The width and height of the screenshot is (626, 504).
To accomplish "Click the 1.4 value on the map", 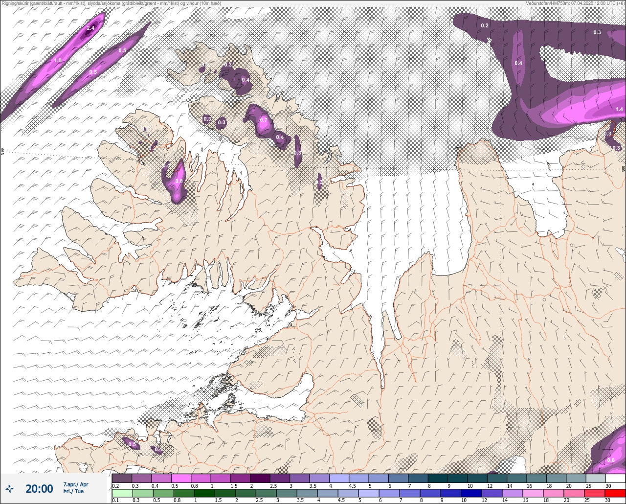I will [619, 109].
